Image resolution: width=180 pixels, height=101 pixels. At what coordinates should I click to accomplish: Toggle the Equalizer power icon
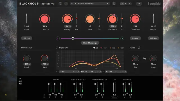57,47
